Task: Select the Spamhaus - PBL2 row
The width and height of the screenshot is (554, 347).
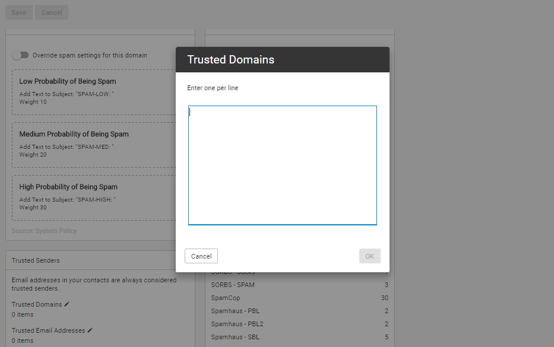Action: (x=299, y=324)
